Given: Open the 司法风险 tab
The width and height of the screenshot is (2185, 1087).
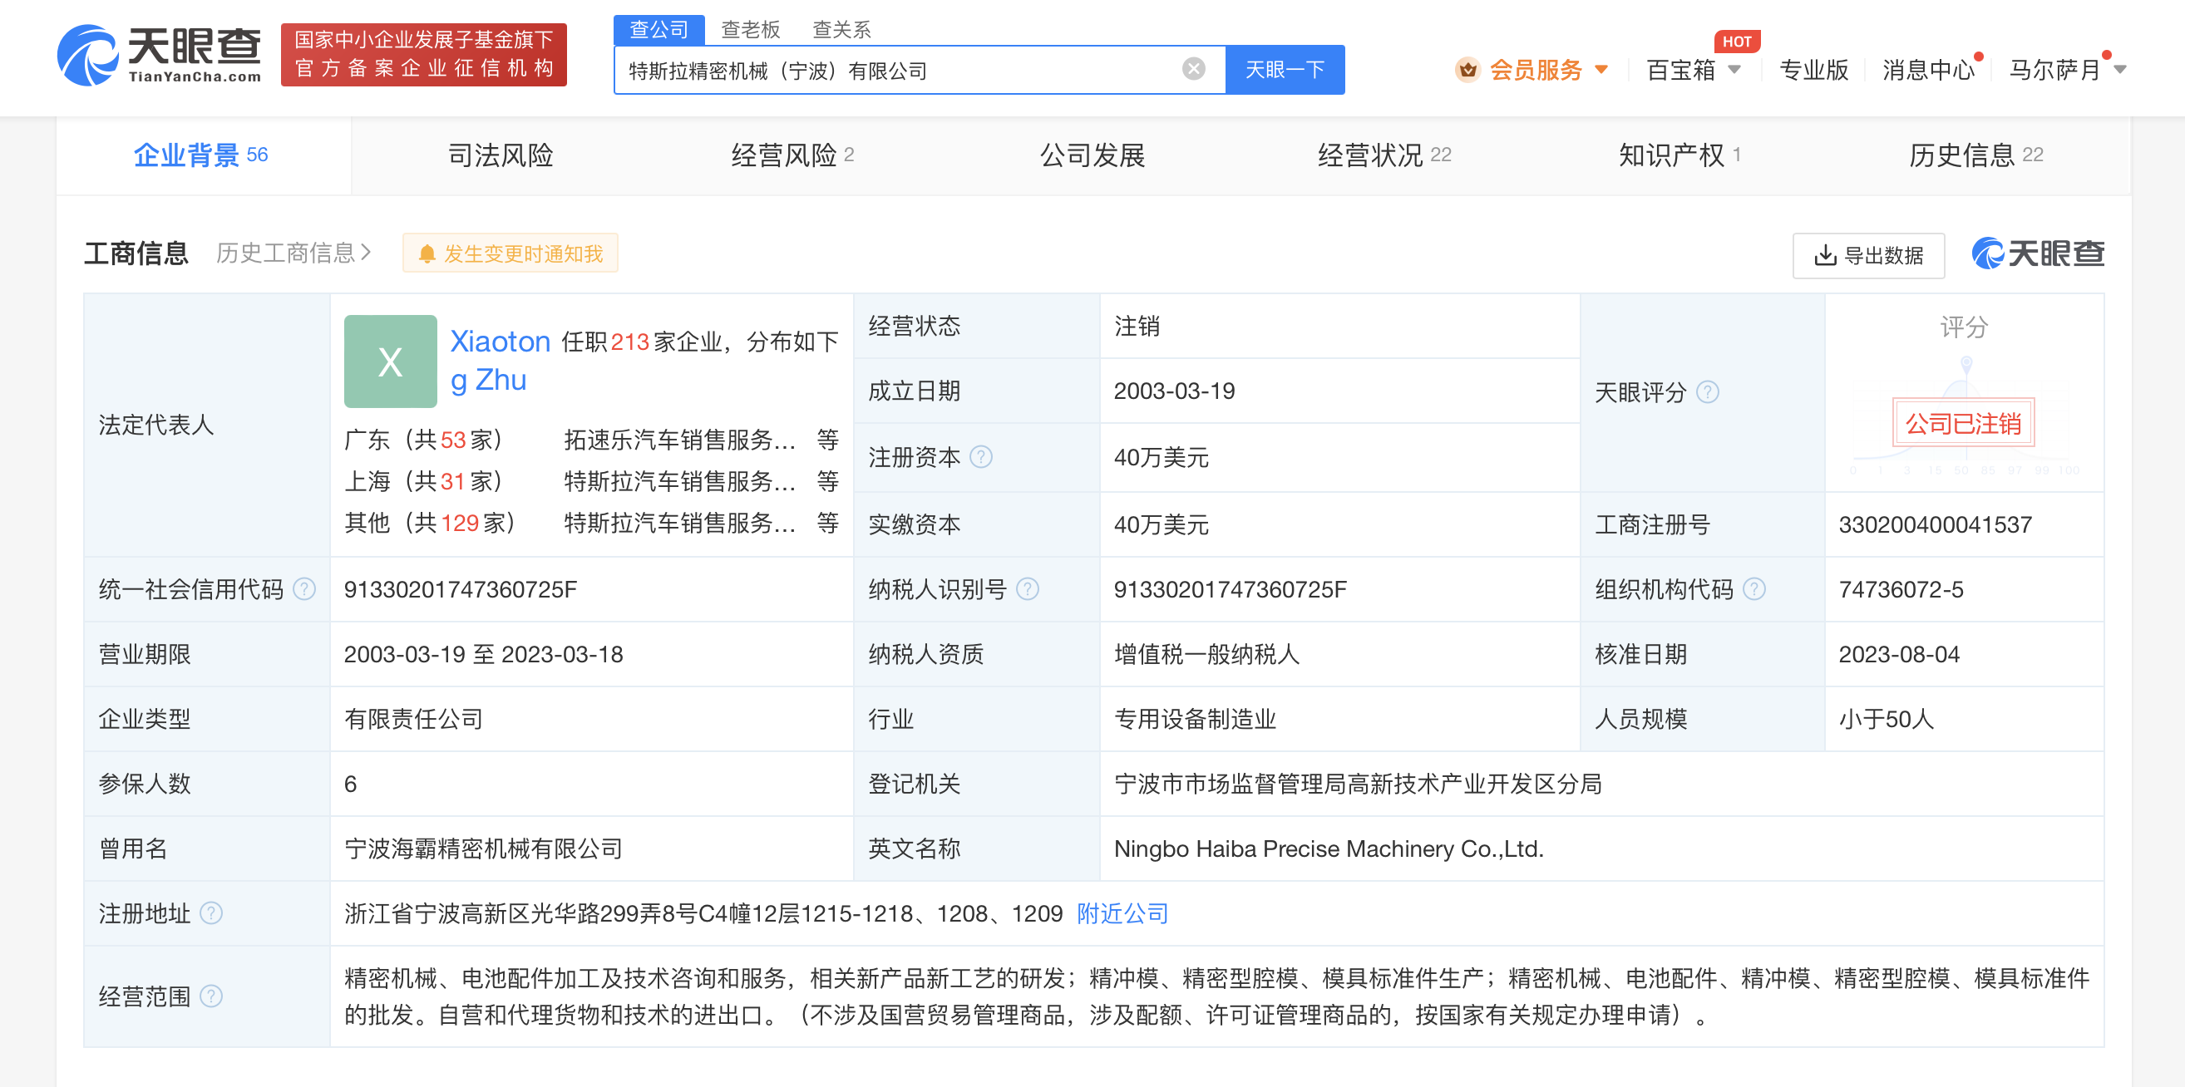Looking at the screenshot, I should coord(500,155).
